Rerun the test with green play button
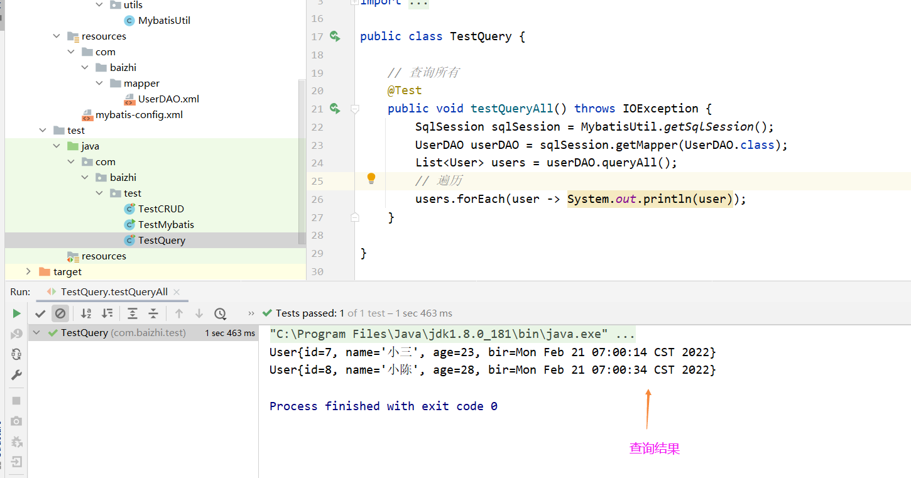 click(16, 313)
